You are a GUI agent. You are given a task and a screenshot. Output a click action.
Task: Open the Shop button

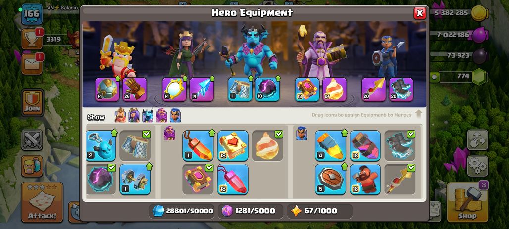(x=467, y=202)
